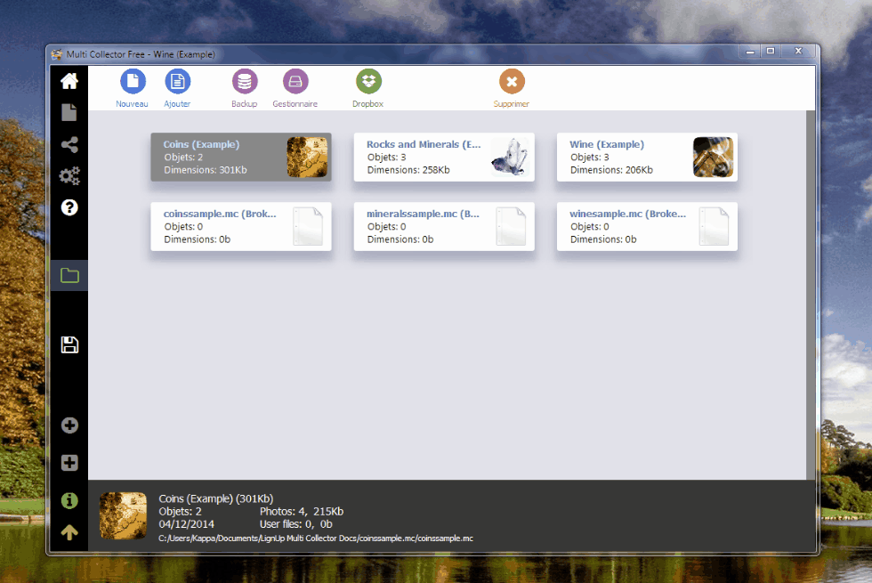Create a collection with Nouveau
The height and width of the screenshot is (583, 872).
[133, 88]
